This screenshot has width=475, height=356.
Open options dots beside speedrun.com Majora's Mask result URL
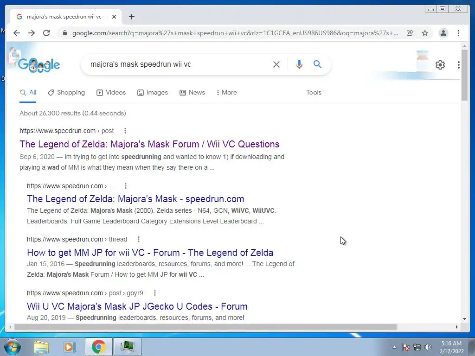[126, 186]
